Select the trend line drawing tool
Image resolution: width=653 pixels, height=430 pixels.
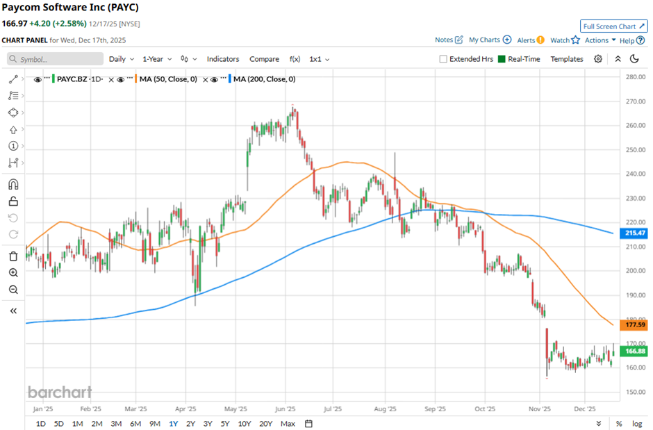[x=13, y=80]
